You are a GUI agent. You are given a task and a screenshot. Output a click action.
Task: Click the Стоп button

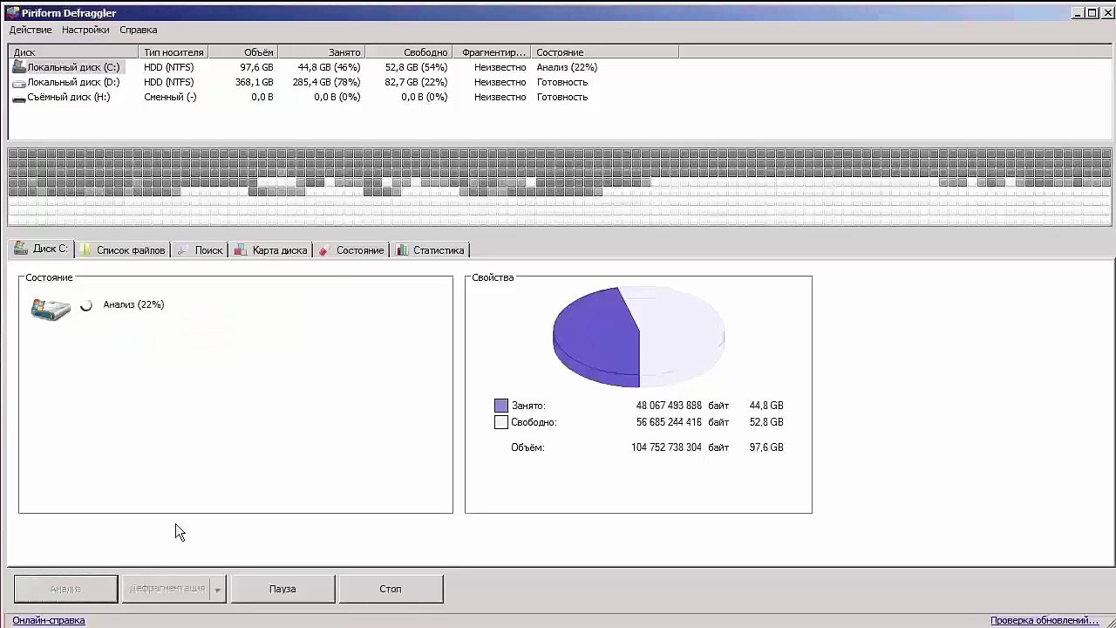pyautogui.click(x=391, y=589)
